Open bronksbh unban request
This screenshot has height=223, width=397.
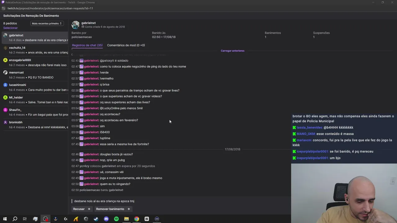pos(35,125)
